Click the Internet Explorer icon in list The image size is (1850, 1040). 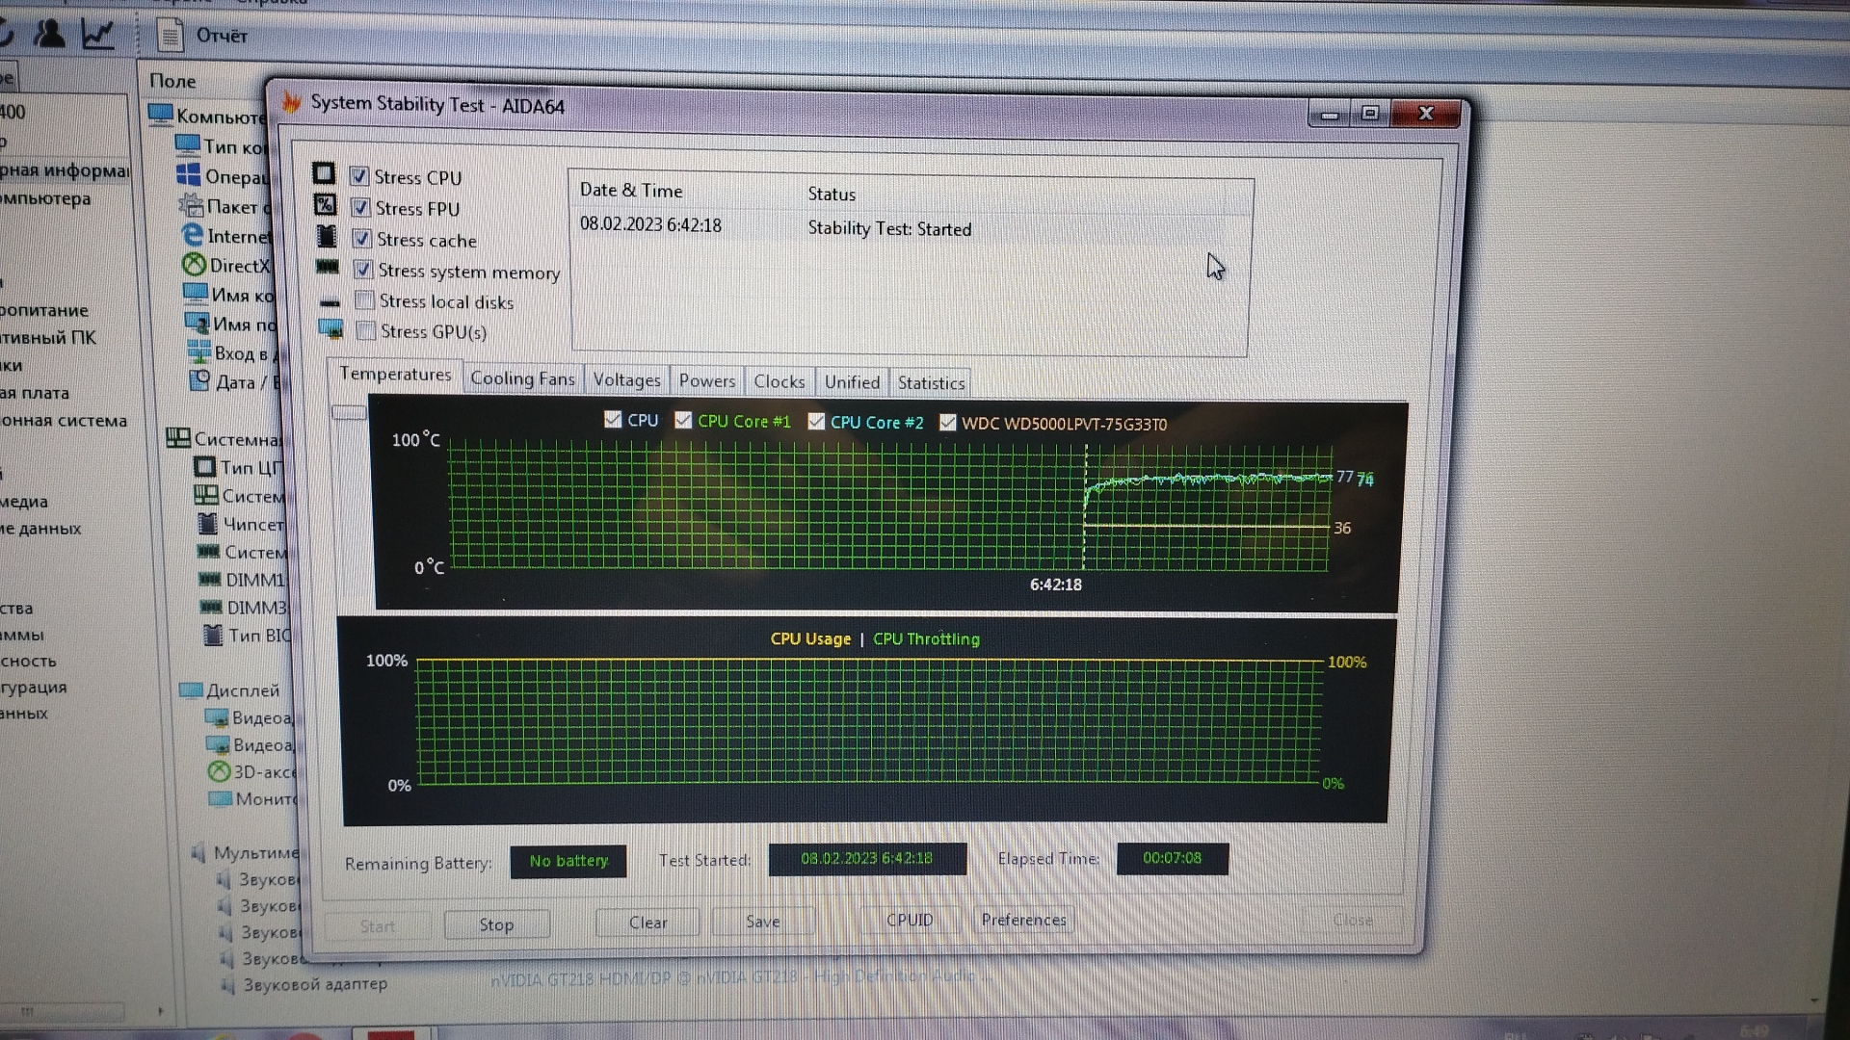192,235
